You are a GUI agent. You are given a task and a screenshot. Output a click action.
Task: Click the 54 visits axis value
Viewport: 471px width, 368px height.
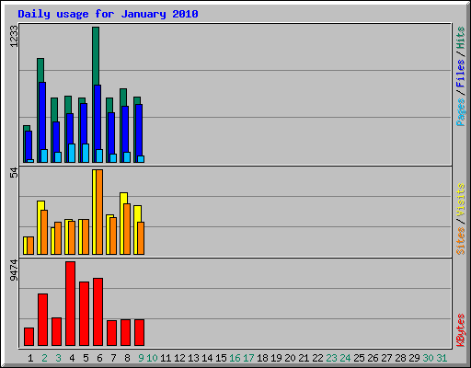point(14,173)
